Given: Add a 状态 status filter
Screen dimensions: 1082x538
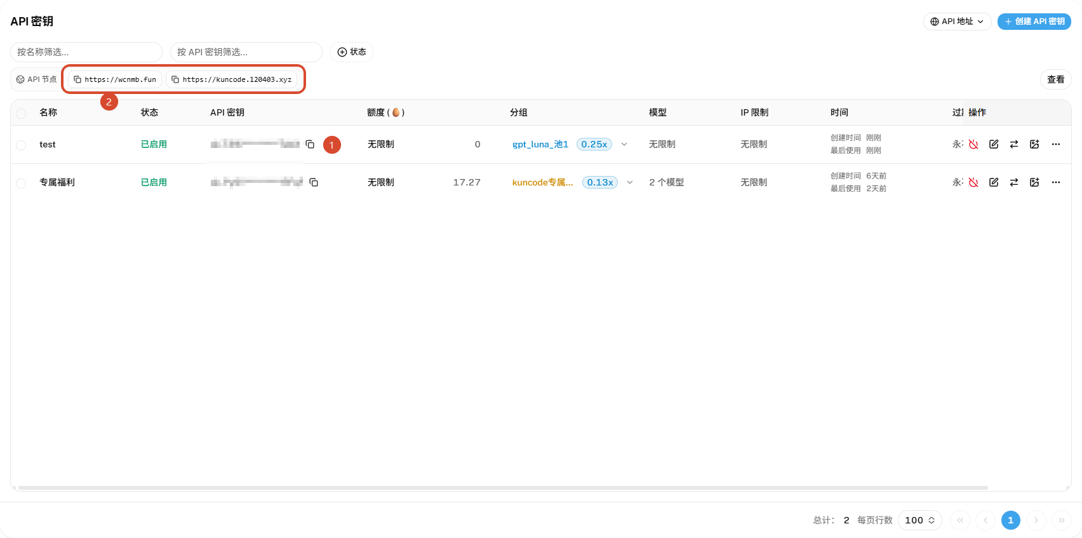Looking at the screenshot, I should click(x=352, y=52).
